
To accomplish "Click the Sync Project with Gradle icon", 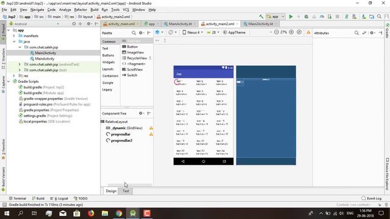I will pos(346,16).
